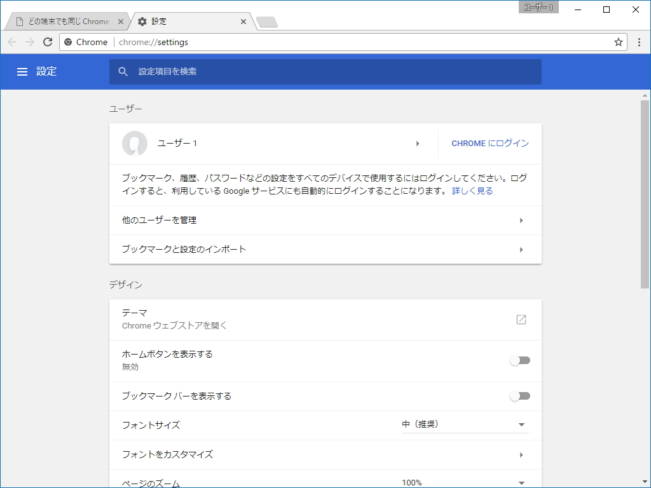Click the back navigation arrow
651x488 pixels.
tap(11, 42)
